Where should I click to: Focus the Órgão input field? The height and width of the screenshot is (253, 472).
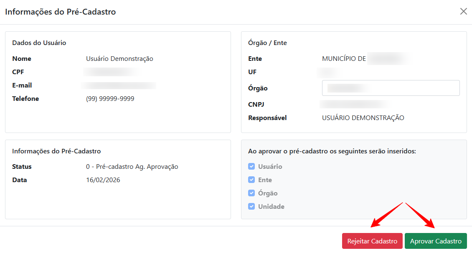point(391,88)
